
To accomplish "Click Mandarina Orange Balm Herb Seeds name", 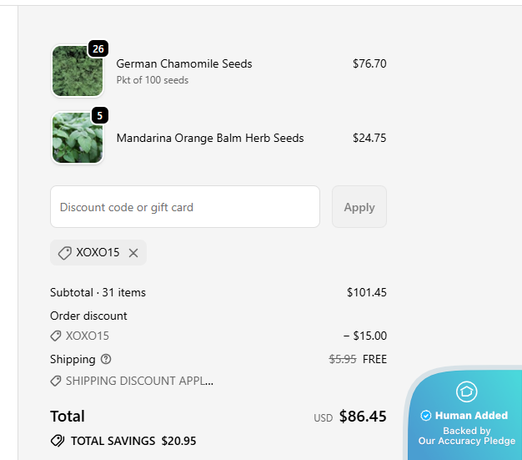I will point(209,139).
